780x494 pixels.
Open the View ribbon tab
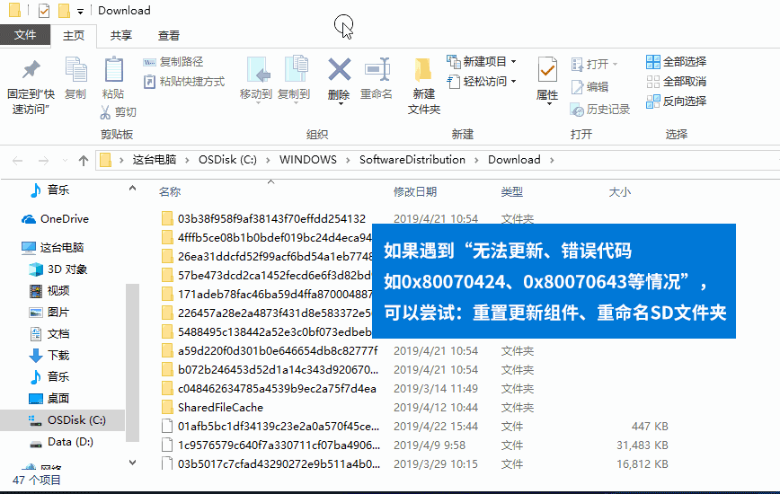[x=169, y=35]
